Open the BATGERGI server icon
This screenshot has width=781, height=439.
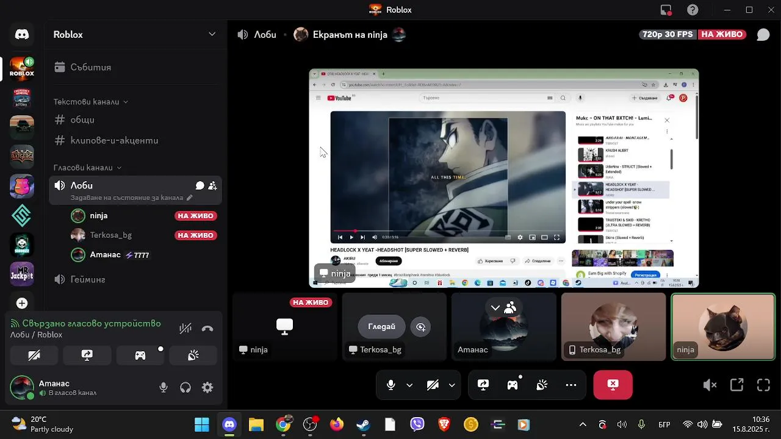[22, 157]
